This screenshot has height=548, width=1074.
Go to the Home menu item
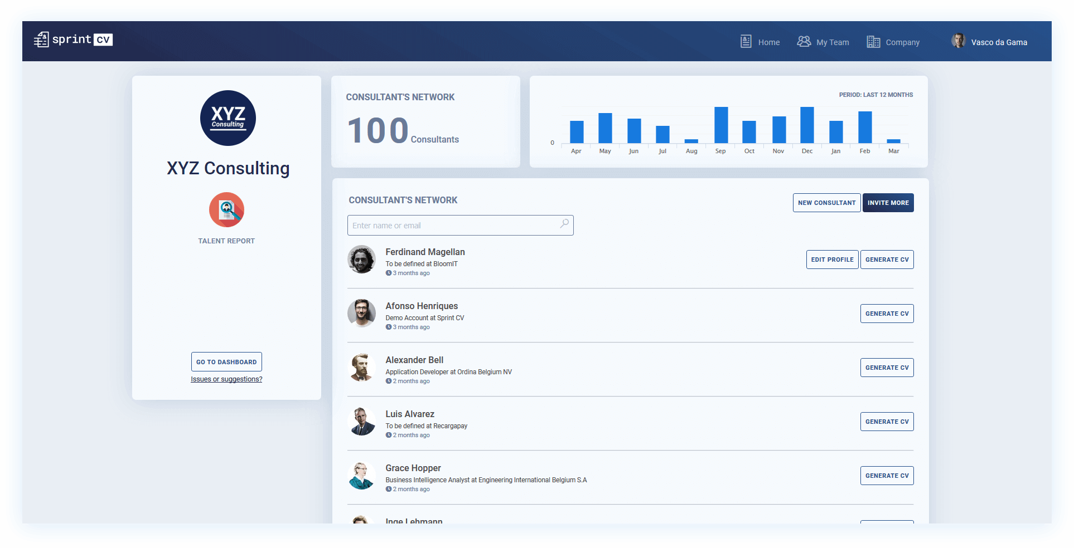tap(760, 42)
